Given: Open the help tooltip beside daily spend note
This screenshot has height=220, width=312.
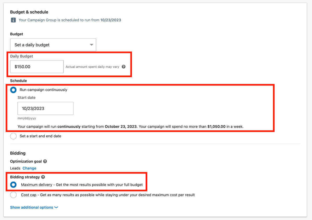Looking at the screenshot, I should point(123,66).
